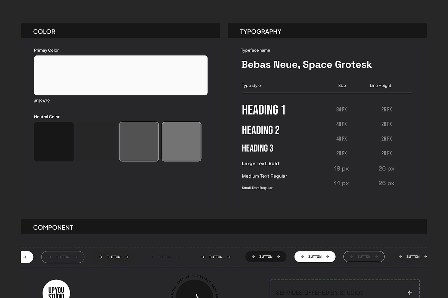Click the borderless BUTTON before the black filled one
Screen dimensions: 448x298
coord(216,257)
